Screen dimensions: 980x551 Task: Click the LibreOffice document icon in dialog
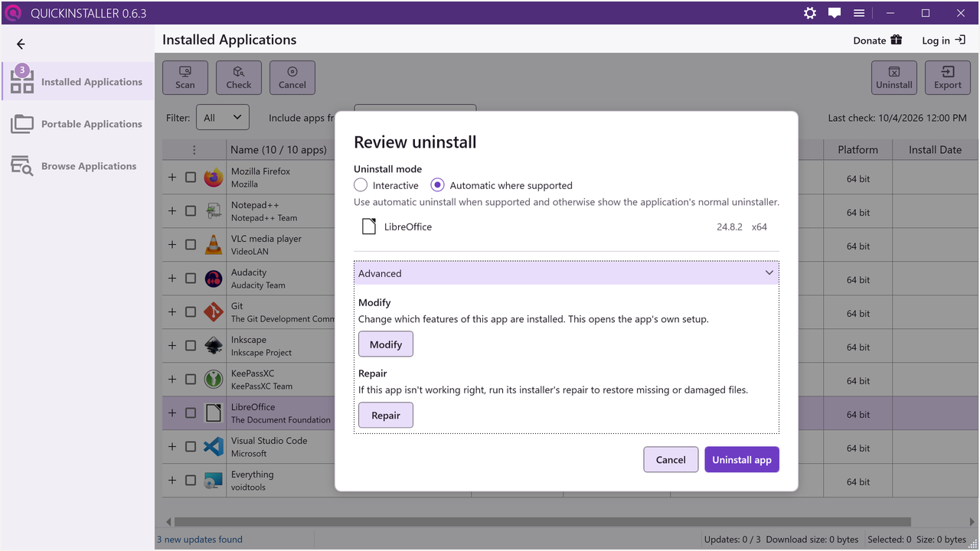tap(369, 227)
